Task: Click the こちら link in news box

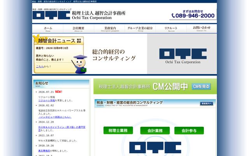Action: pyautogui.click(x=40, y=67)
